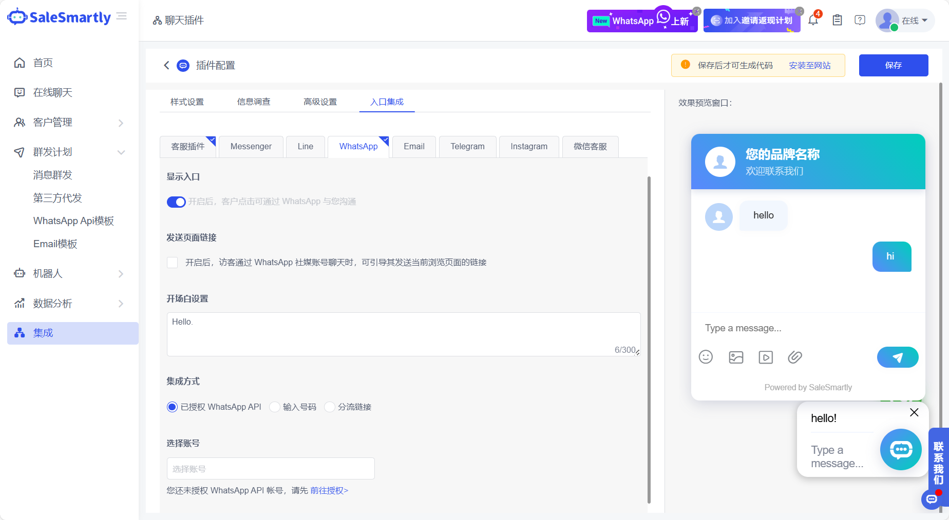Viewport: 949px width, 520px height.
Task: Click the image upload icon in preview
Action: point(736,357)
